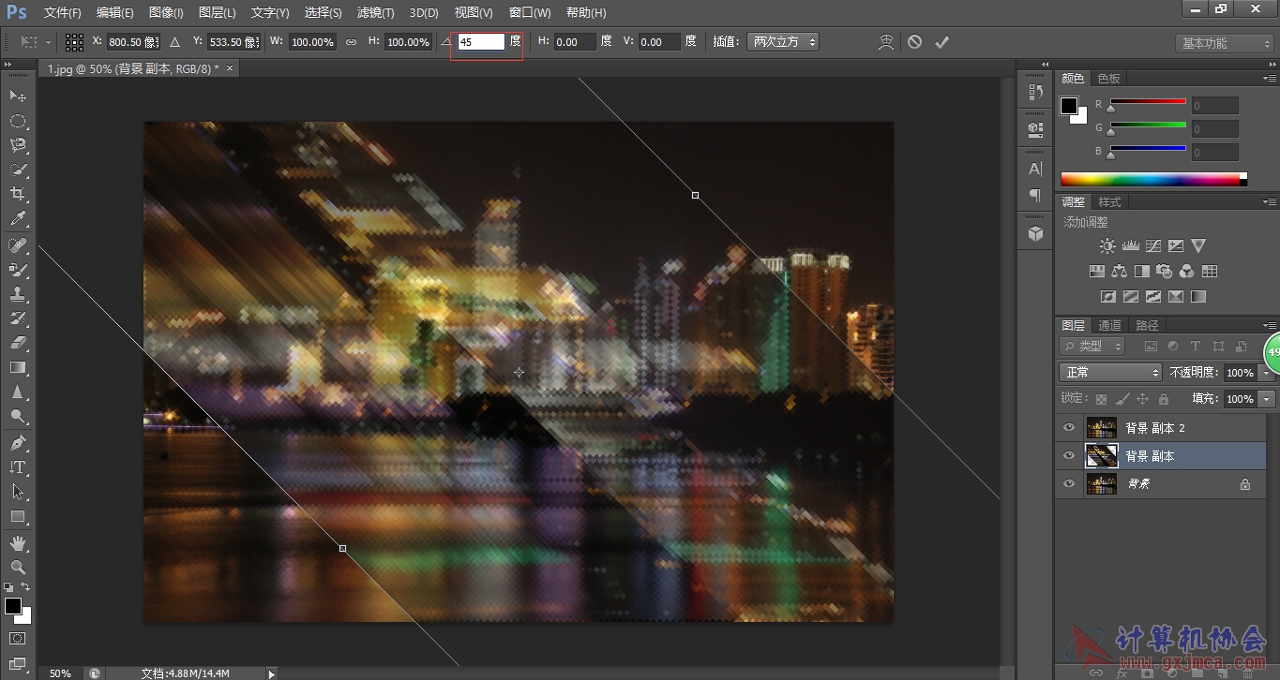The image size is (1280, 680).
Task: Toggle lock all padlock
Action: (1163, 399)
